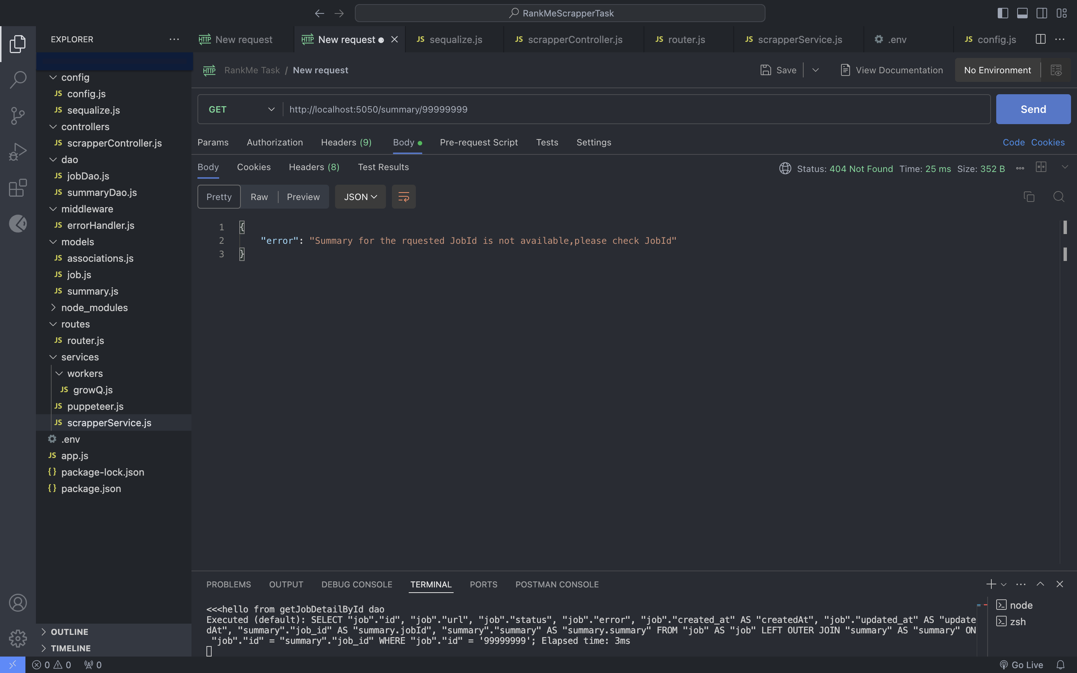
Task: Copy the response body with copy icon
Action: 1029,197
